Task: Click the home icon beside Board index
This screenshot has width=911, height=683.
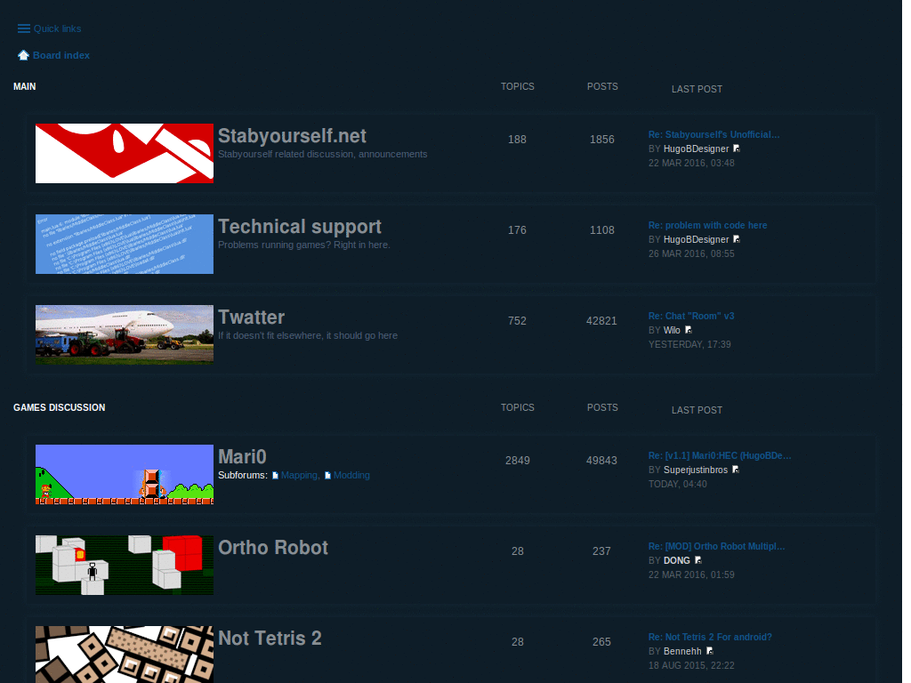Action: pos(23,54)
